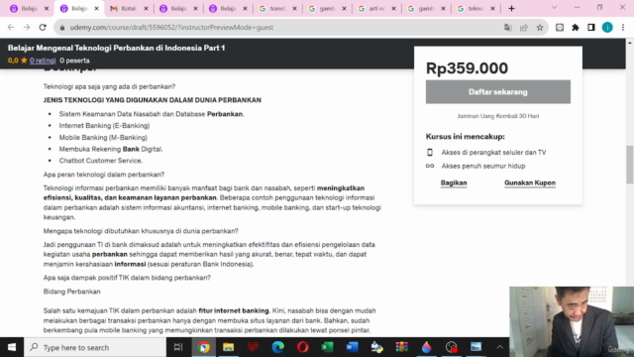
Task: Open File Explorer from taskbar
Action: coord(229,347)
